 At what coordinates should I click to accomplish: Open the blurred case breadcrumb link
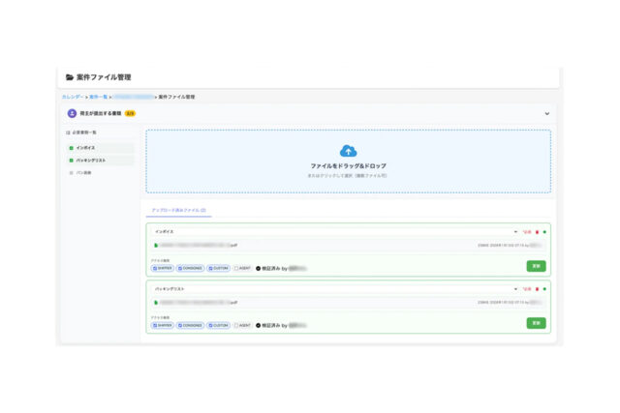point(134,97)
